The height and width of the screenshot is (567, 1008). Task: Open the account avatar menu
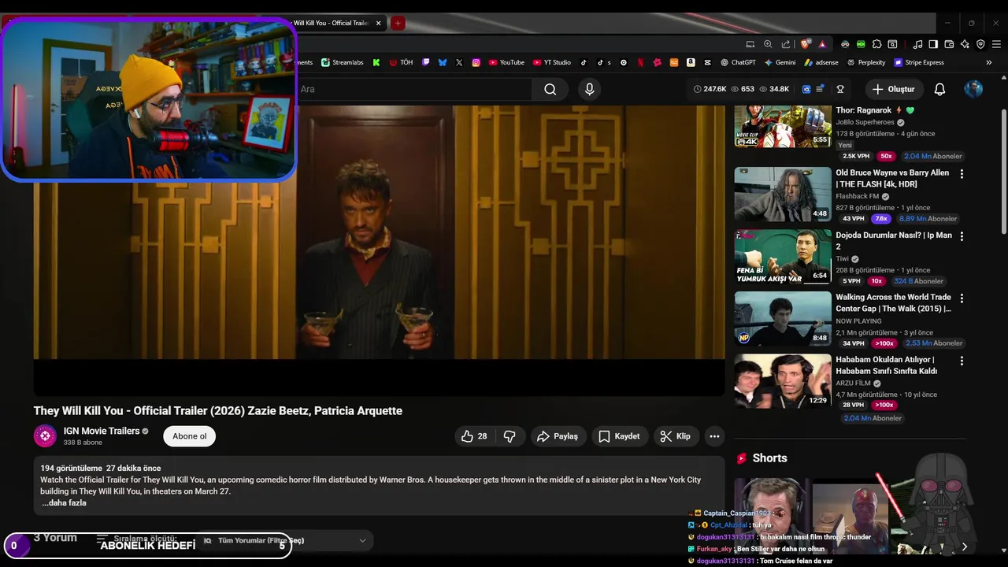tap(973, 89)
